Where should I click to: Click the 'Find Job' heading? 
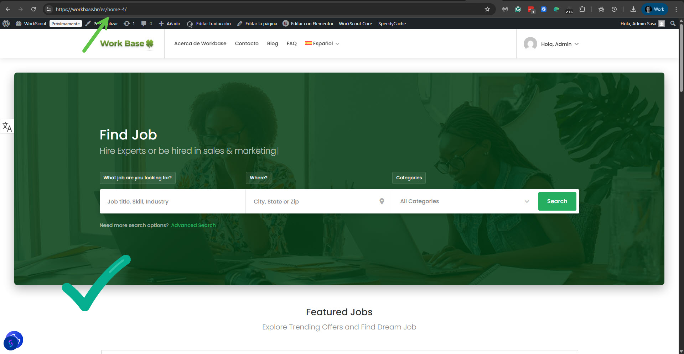tap(128, 135)
